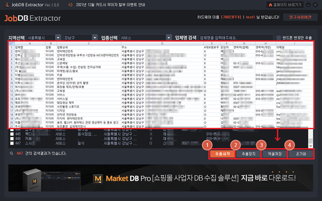
Task: Click the Market DB Pro 'M' logo icon
Action: 98,178
